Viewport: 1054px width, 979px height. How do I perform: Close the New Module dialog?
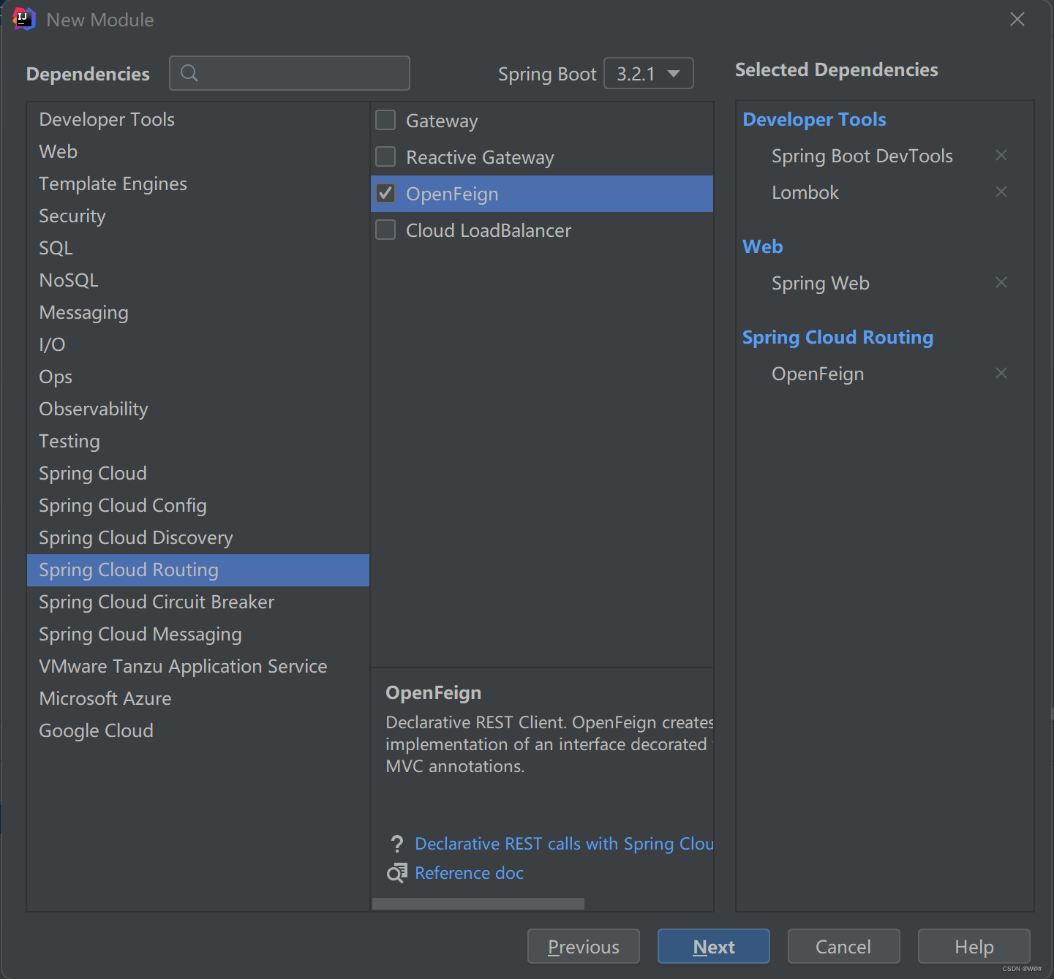(x=1017, y=20)
